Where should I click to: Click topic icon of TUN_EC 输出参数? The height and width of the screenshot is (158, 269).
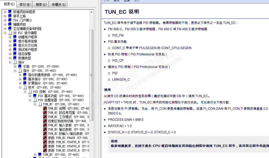click(x=45, y=129)
